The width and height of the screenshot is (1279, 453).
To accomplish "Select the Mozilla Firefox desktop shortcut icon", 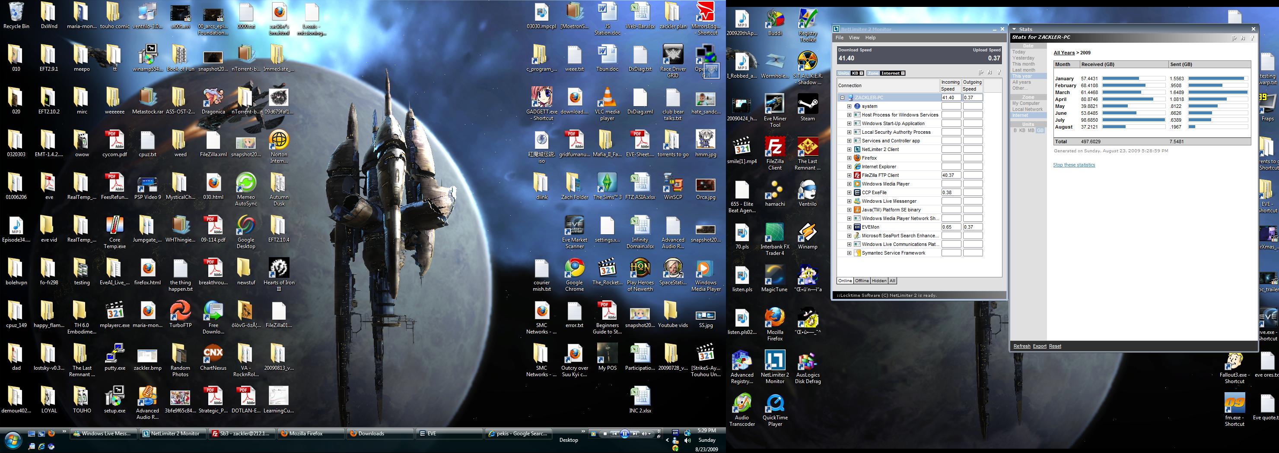I will point(775,324).
